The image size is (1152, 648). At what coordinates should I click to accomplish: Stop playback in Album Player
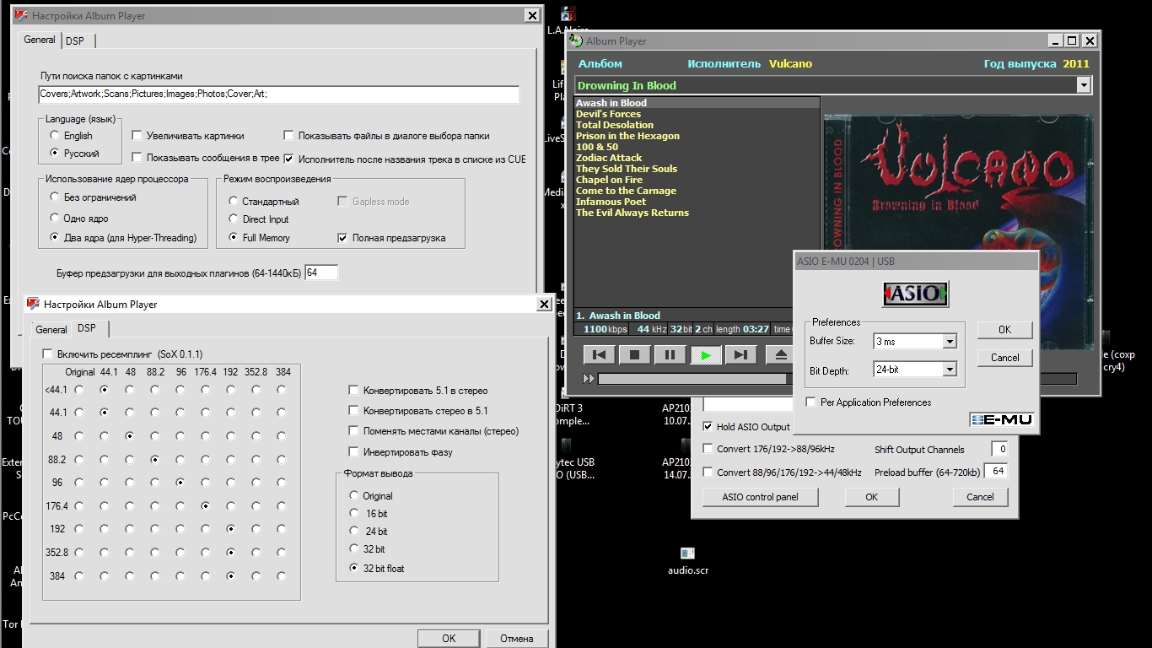[635, 355]
